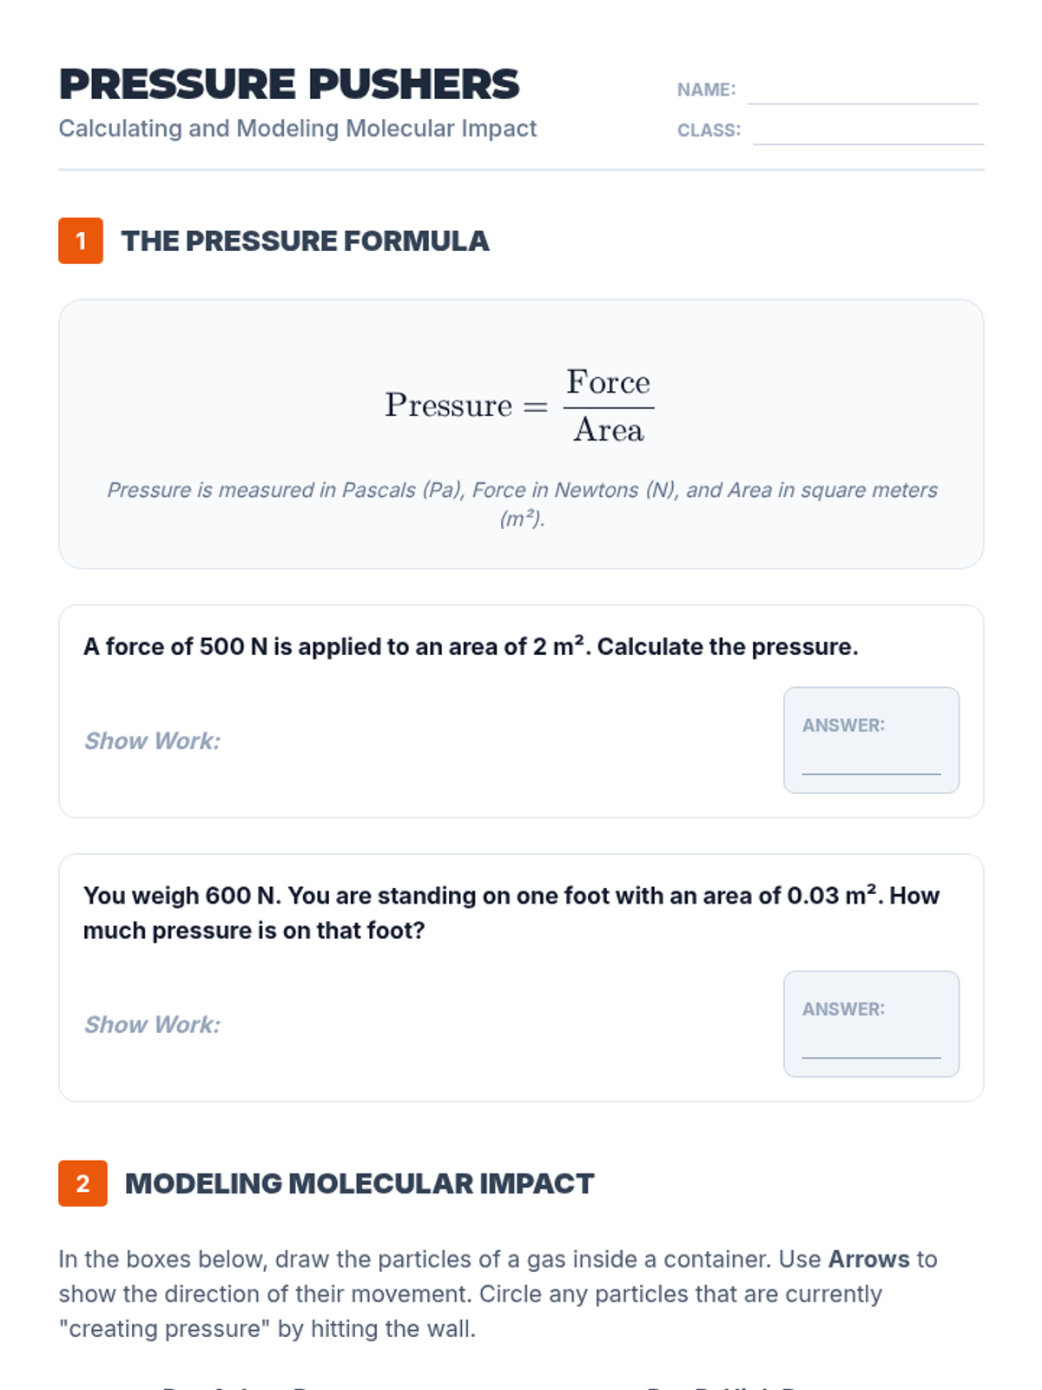Click the subtitle about Molecular Impact
The image size is (1042, 1390).
coord(297,129)
